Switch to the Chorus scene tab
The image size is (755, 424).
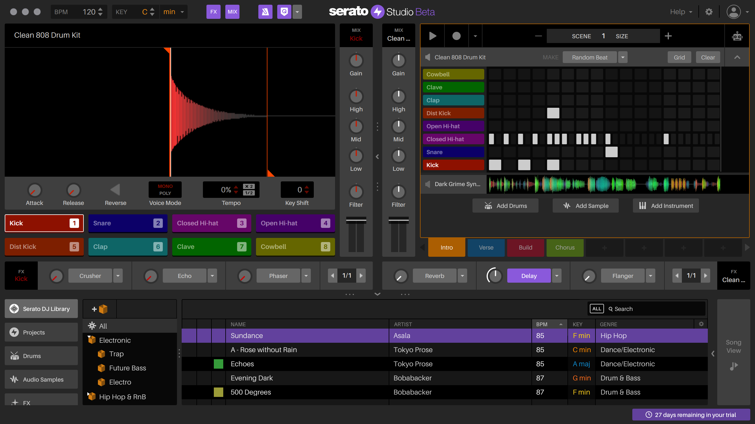564,247
